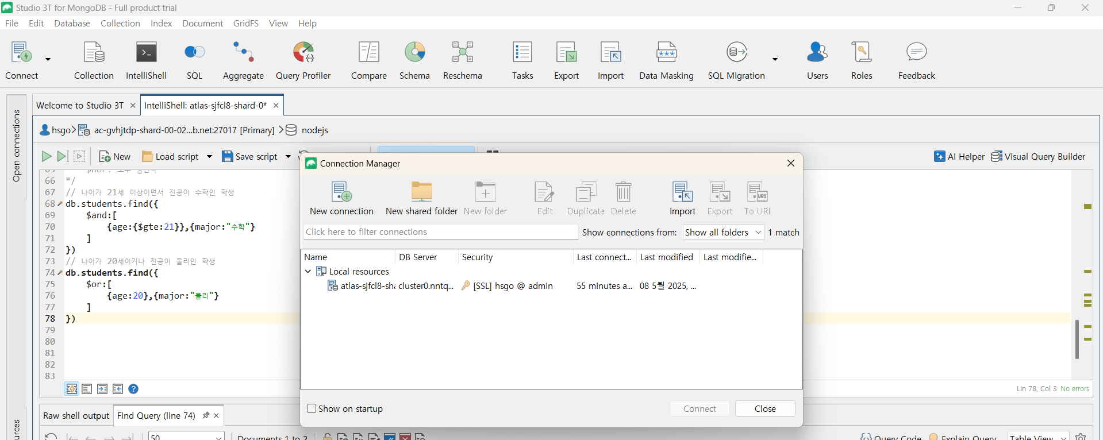The width and height of the screenshot is (1103, 440).
Task: Open the Database menu
Action: click(x=72, y=23)
